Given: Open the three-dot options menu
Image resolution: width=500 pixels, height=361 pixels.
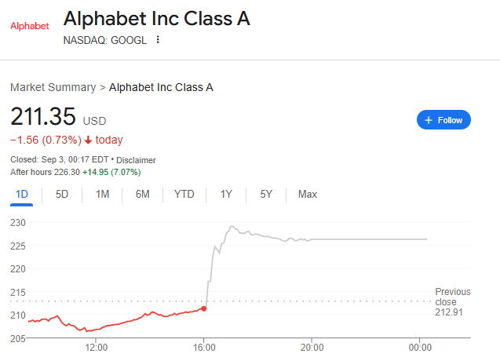Looking at the screenshot, I should (158, 40).
